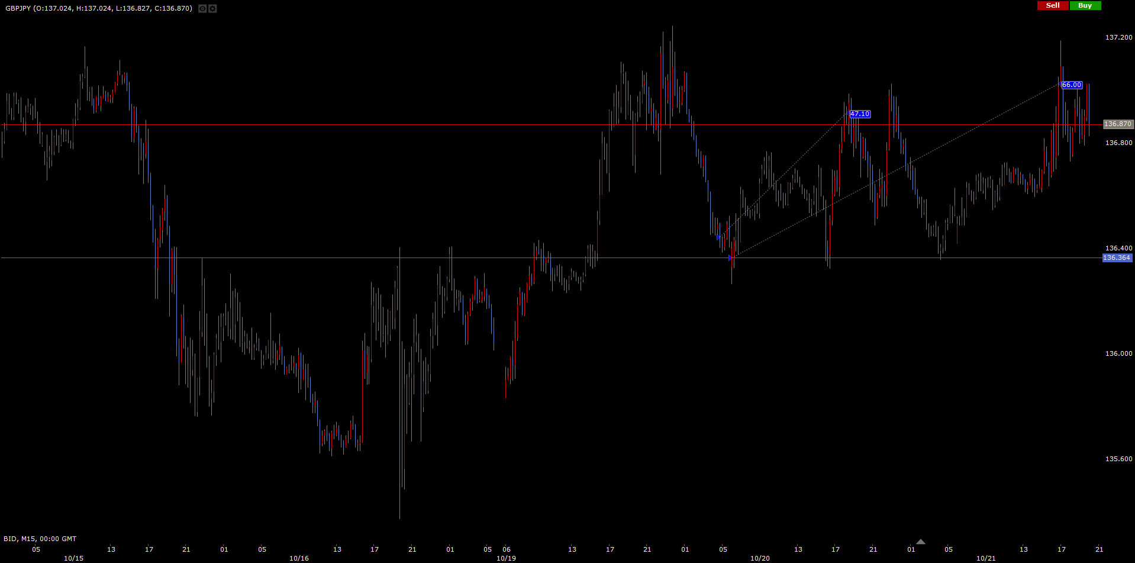1135x563 pixels.
Task: Click the 10/20 date label on time axis
Action: tap(760, 558)
